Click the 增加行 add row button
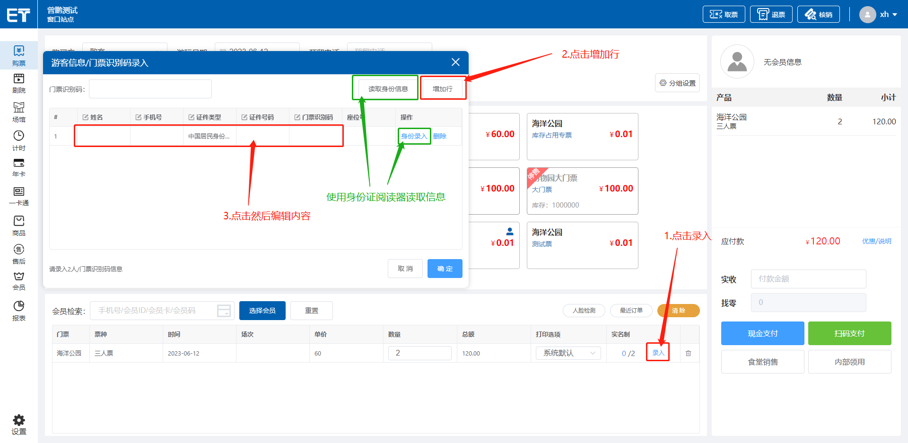This screenshot has width=908, height=443. coord(442,89)
